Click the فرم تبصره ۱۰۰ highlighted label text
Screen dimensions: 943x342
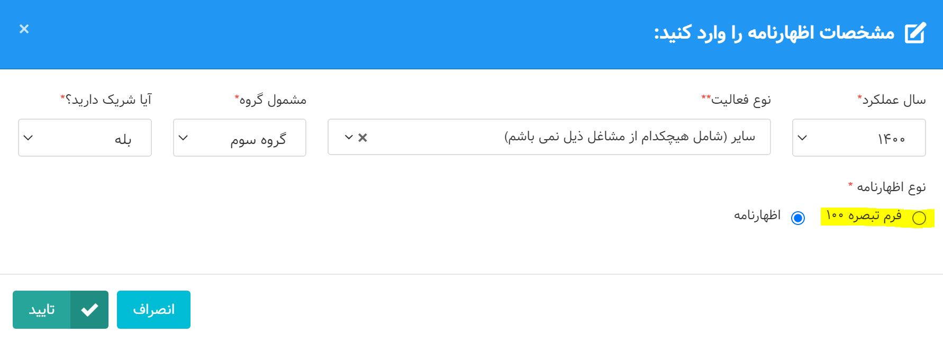864,216
